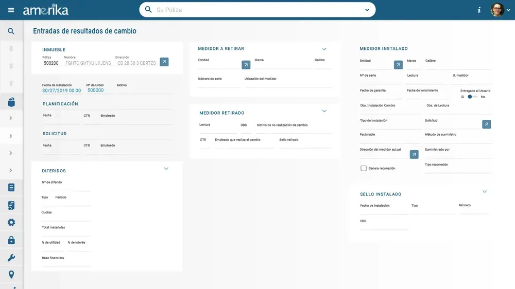The image size is (515, 289).
Task: Focus the Su Póliza search field
Action: (258, 10)
